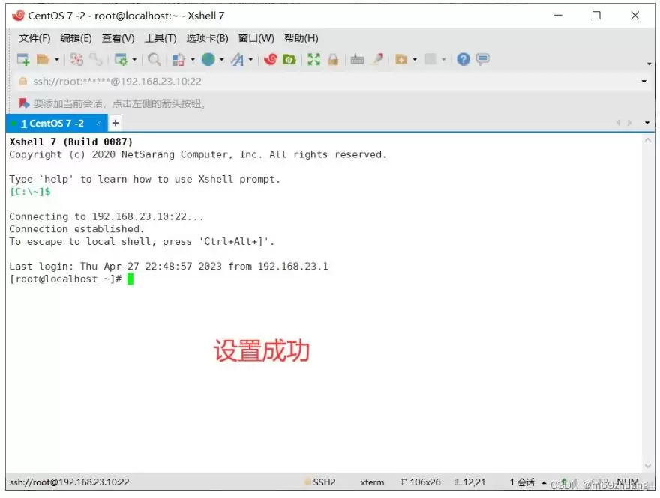Viewport: 660px width, 498px height.
Task: Open the 工具(T) menu
Action: [160, 38]
